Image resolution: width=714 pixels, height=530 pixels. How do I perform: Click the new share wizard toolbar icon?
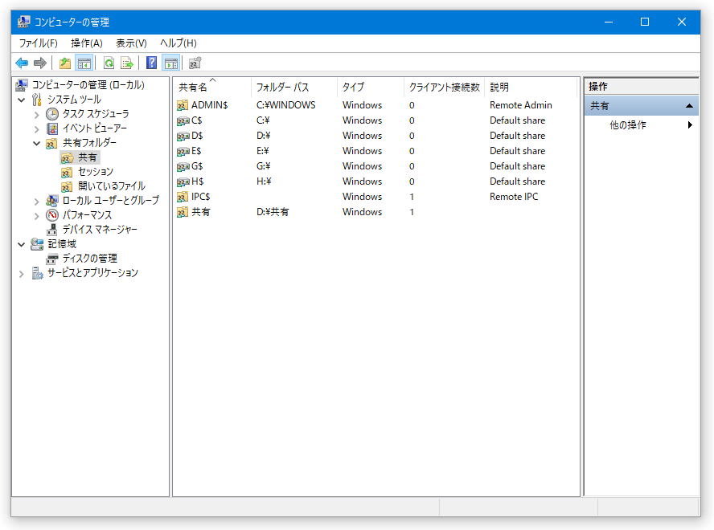(195, 63)
